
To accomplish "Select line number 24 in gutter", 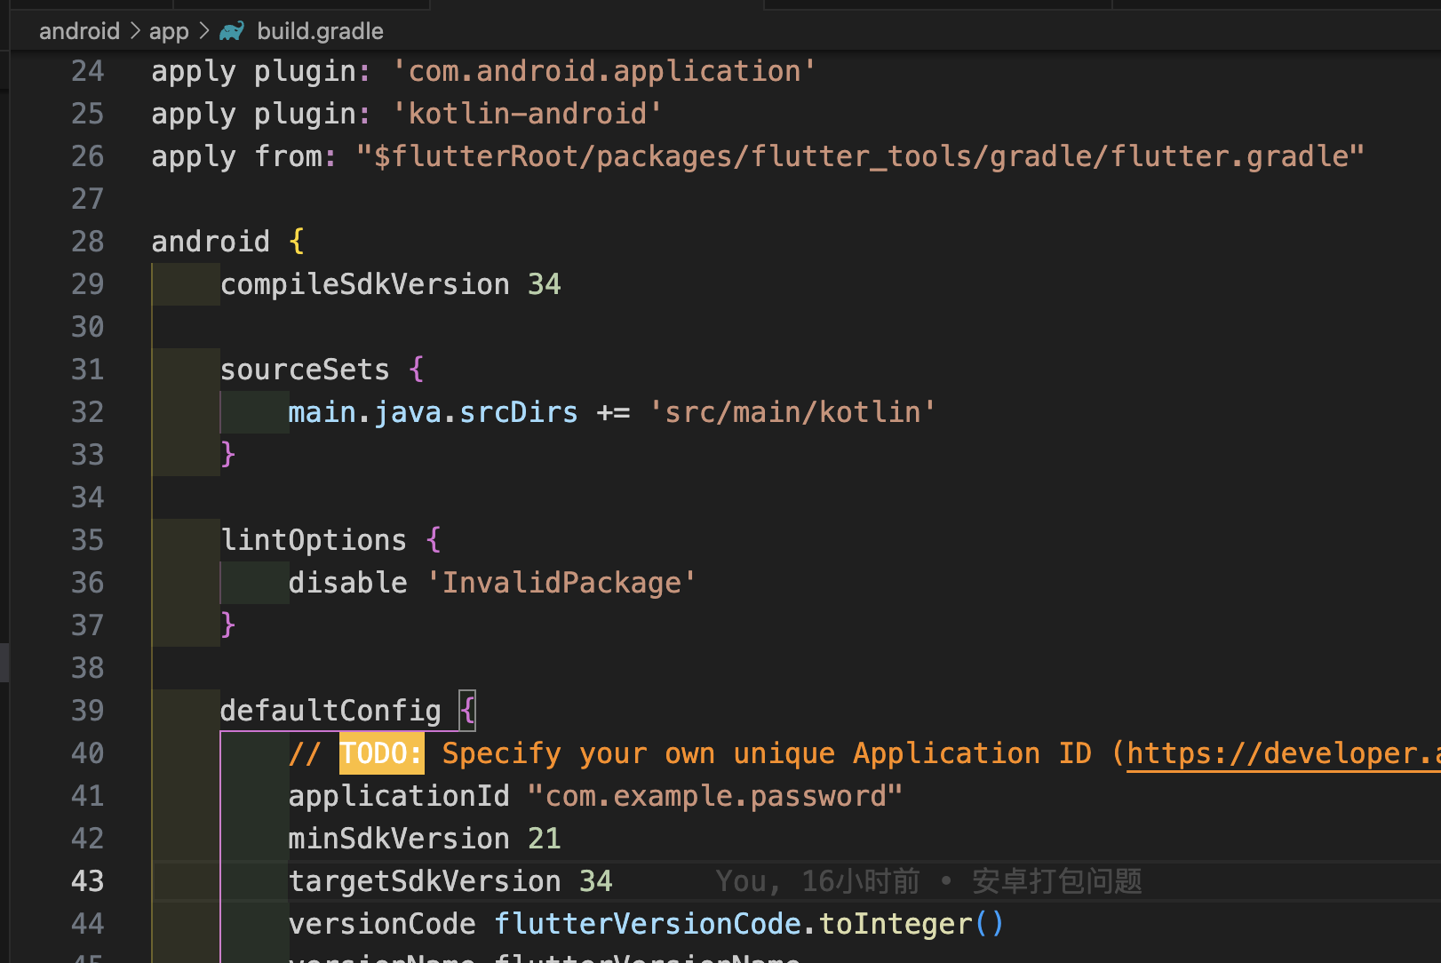I will pos(87,71).
